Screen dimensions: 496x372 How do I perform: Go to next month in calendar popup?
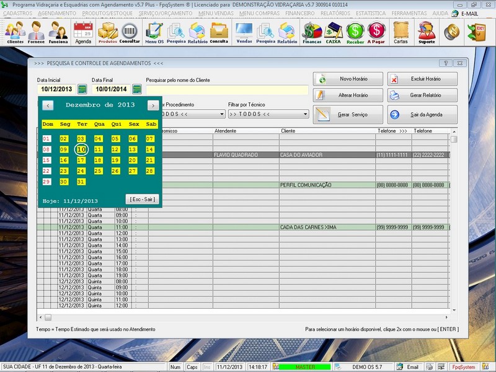pyautogui.click(x=153, y=105)
